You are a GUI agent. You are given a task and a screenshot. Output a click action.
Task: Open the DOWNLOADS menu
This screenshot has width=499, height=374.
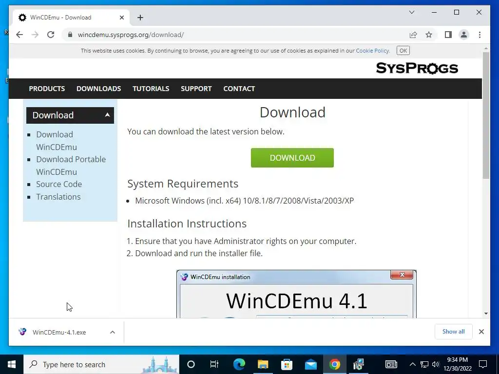[98, 89]
